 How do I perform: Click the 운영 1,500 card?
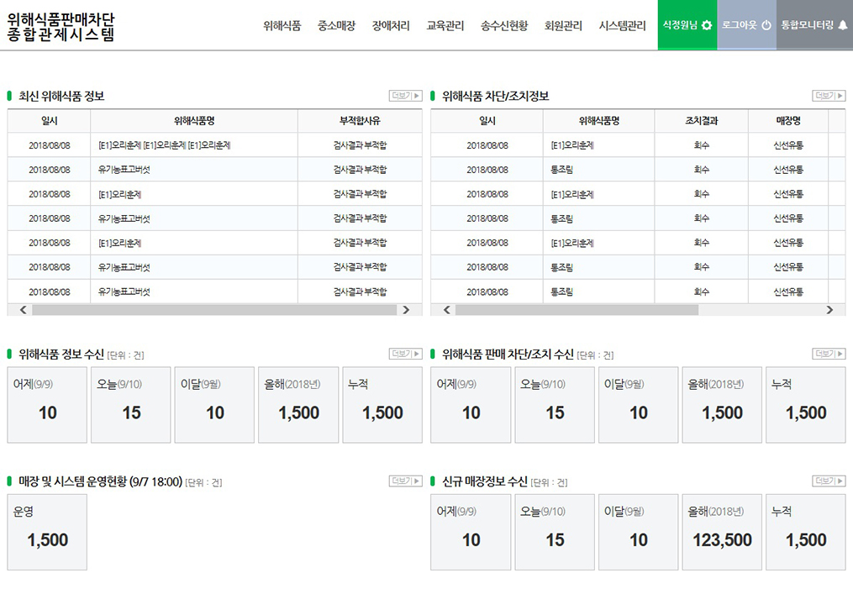47,532
